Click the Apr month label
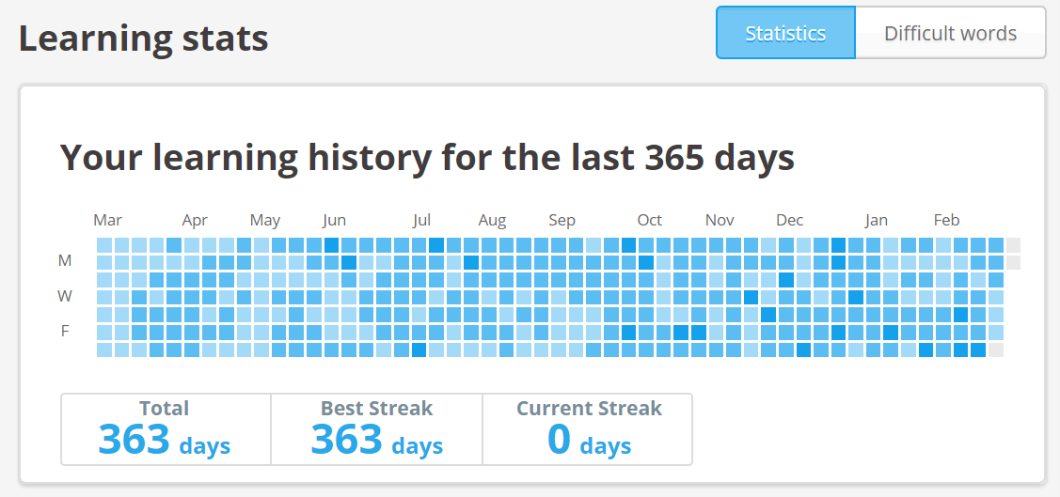The image size is (1060, 497). [195, 220]
